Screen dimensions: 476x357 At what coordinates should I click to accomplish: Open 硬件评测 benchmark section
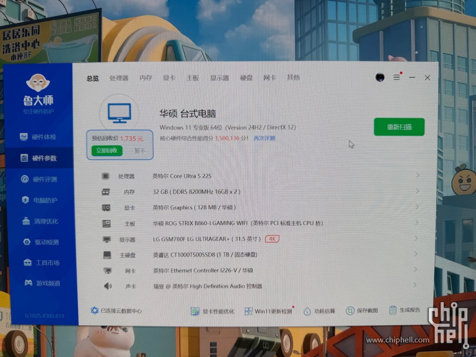[x=39, y=179]
